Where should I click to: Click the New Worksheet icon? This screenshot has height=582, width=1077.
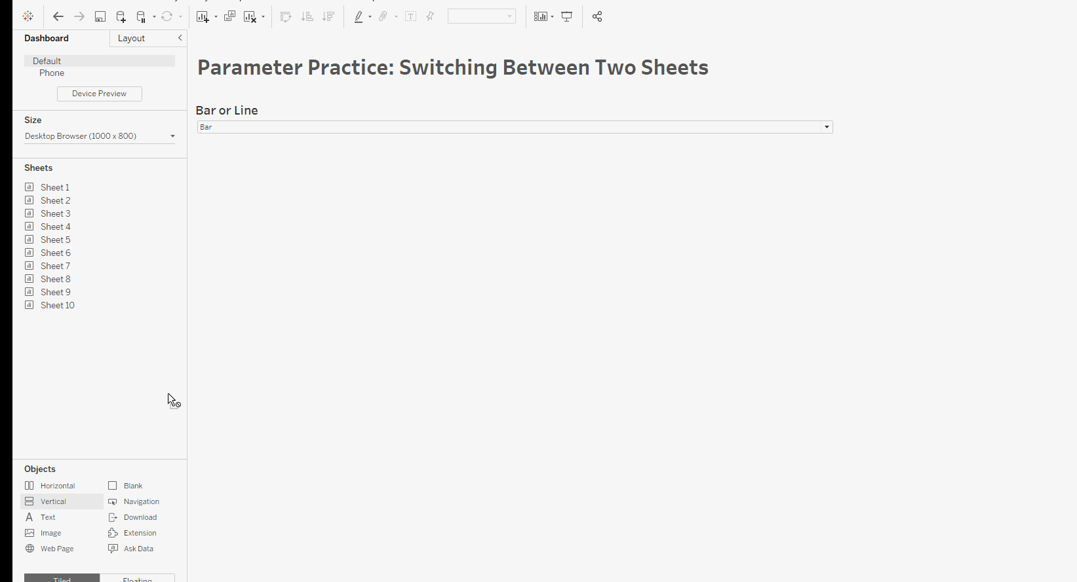(203, 16)
